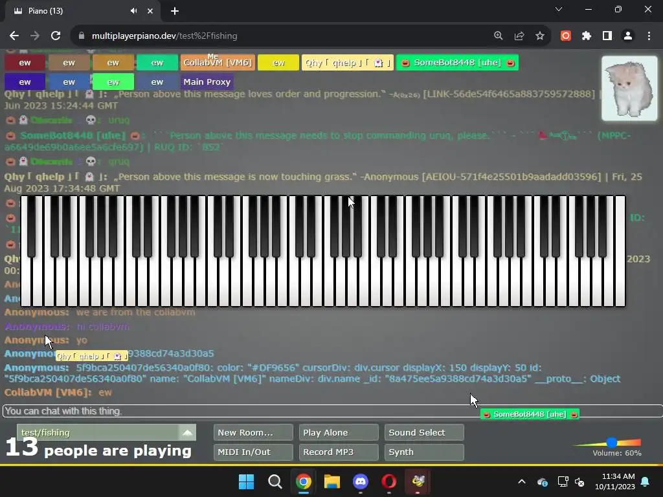Open the Windows Start menu

tap(246, 481)
